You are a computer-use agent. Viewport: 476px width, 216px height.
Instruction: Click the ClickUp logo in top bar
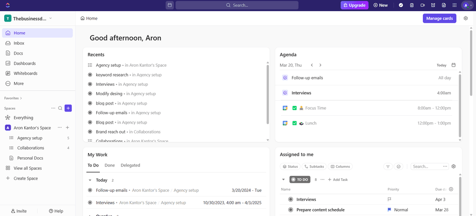click(x=8, y=5)
